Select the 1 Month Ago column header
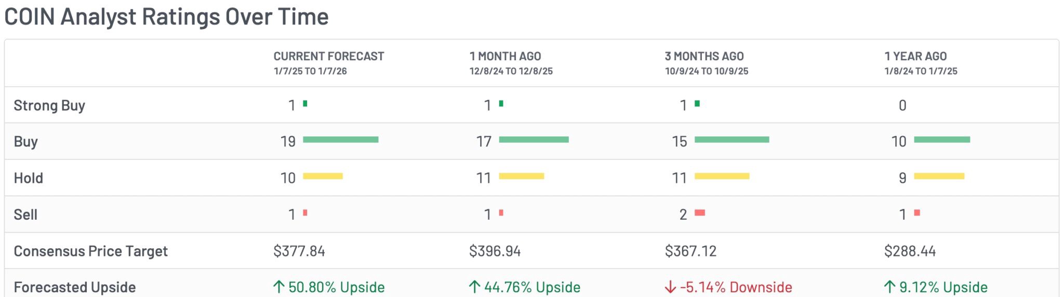The height and width of the screenshot is (297, 1064). click(505, 56)
